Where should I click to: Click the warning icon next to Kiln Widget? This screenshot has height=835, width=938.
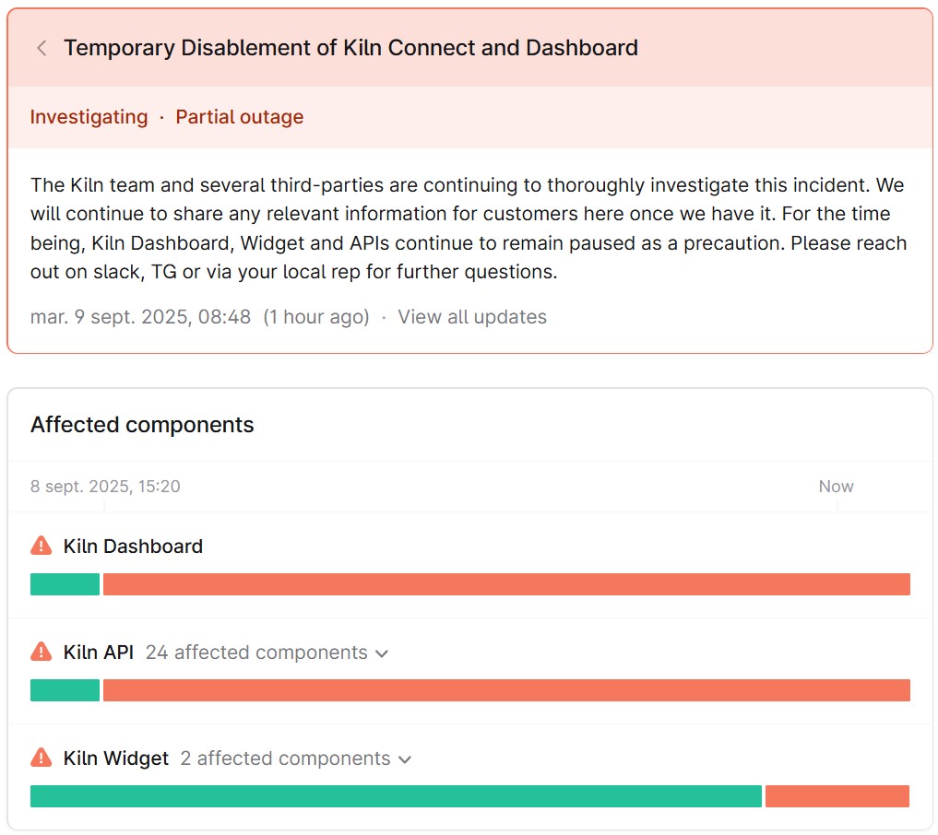(x=42, y=759)
